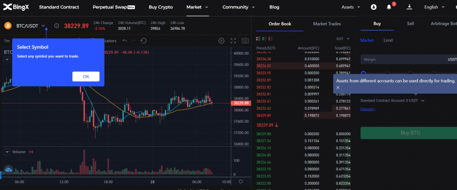This screenshot has width=457, height=190.
Task: Click ask price 38233.95
Action: [263, 73]
